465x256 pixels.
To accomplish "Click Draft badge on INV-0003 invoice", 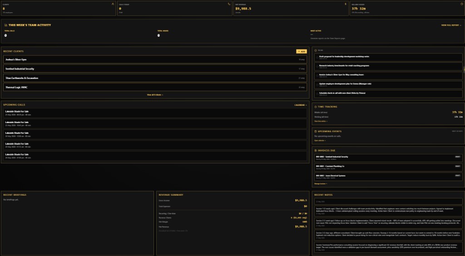I will [x=458, y=175].
